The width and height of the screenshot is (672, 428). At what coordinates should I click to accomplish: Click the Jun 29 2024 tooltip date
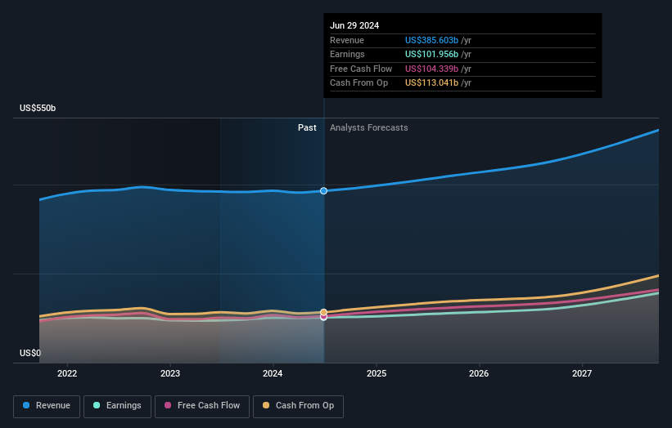[x=354, y=25]
